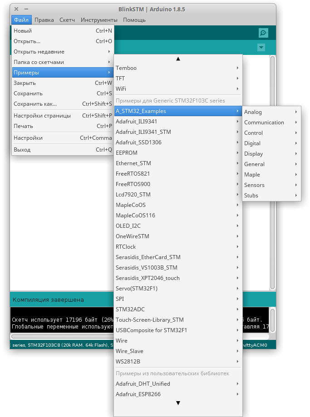The height and width of the screenshot is (417, 310).
Task: Open the Скетч menu
Action: click(x=67, y=20)
